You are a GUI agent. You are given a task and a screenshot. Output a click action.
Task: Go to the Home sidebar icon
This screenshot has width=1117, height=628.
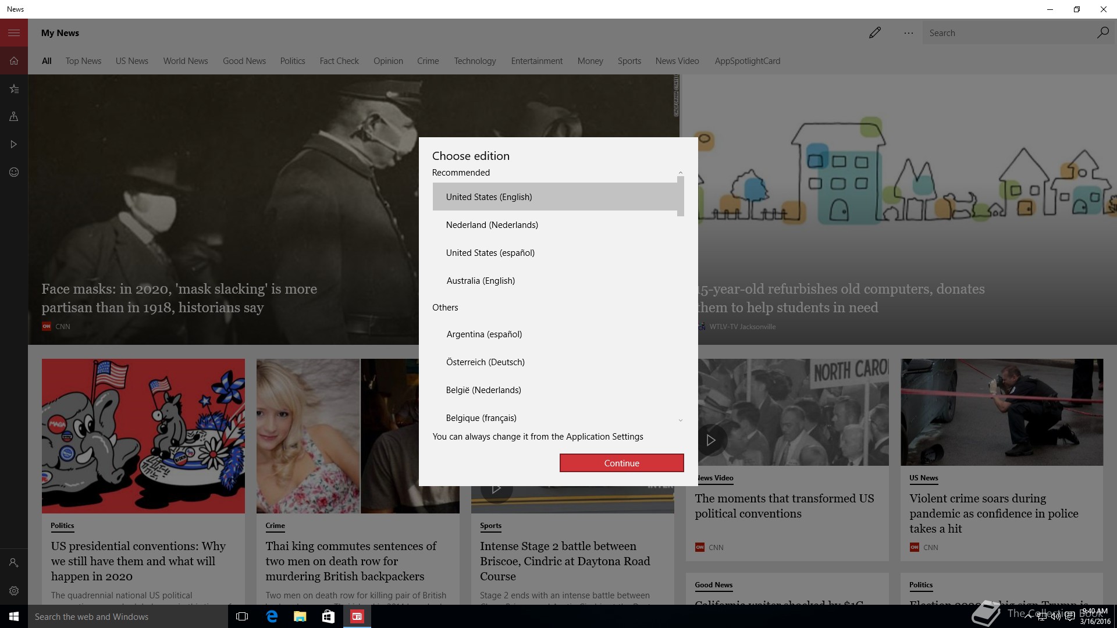(x=14, y=60)
